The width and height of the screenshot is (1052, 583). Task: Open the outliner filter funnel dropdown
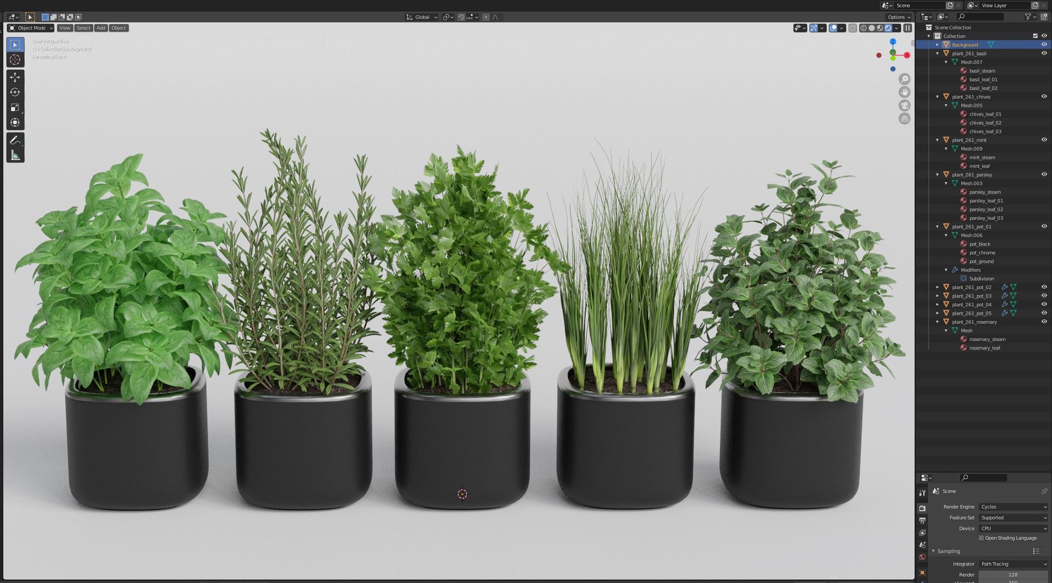[x=1030, y=17]
